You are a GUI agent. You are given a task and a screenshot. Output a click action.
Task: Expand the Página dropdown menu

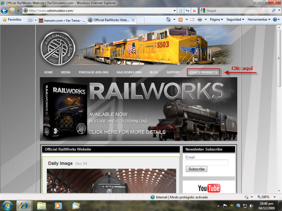pyautogui.click(x=216, y=20)
